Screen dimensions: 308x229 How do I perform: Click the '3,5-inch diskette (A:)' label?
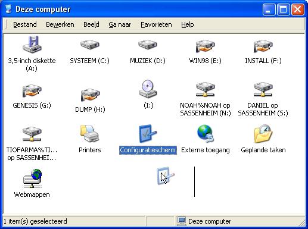(32, 65)
